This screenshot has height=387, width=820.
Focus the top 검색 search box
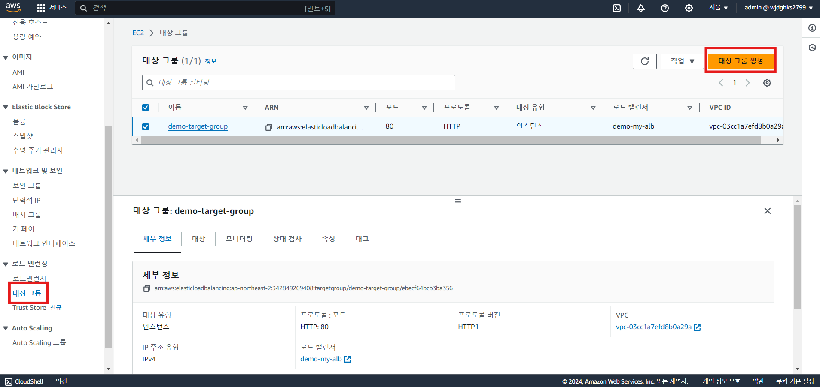tap(205, 8)
